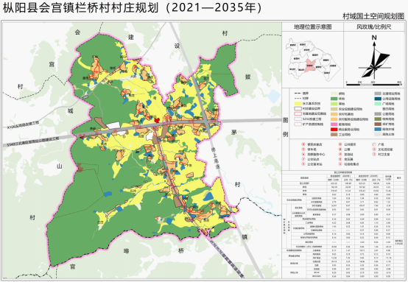Click the highlighted pink region in location map
The height and width of the screenshot is (282, 408).
click(311, 66)
